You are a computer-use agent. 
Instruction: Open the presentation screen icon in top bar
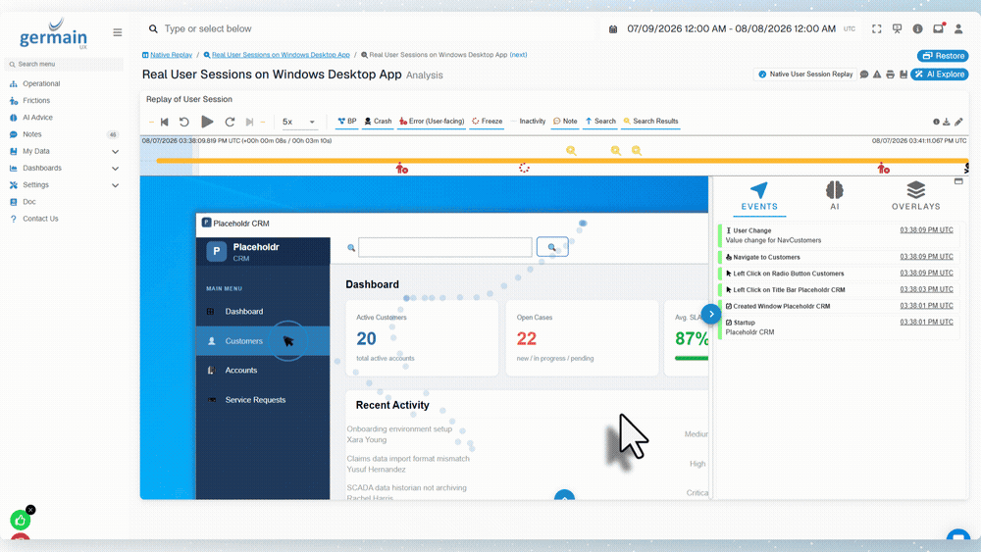click(x=898, y=28)
